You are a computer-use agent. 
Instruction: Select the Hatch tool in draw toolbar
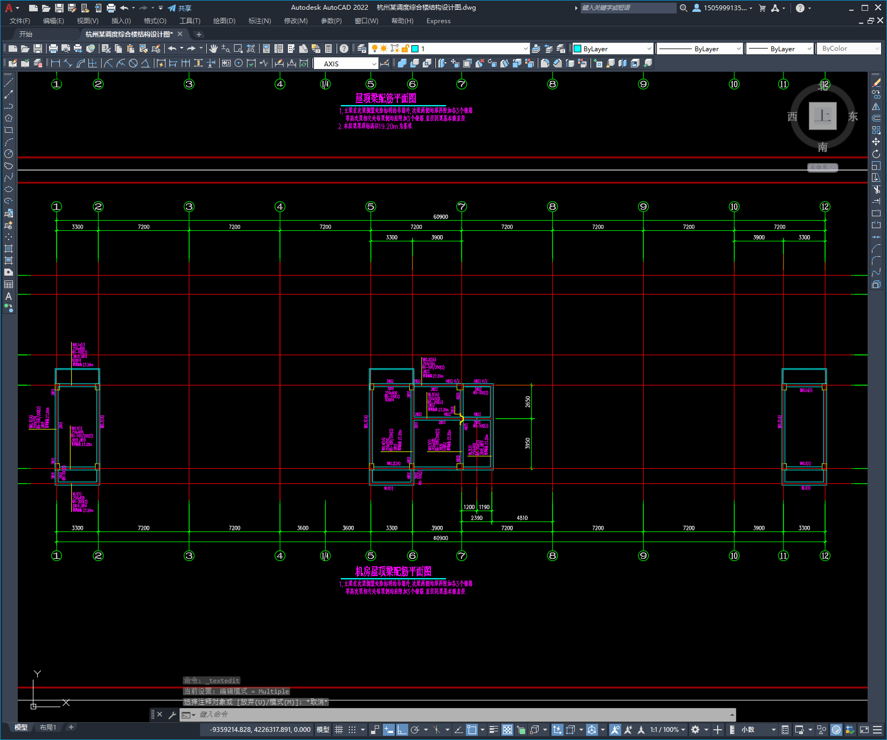click(9, 249)
